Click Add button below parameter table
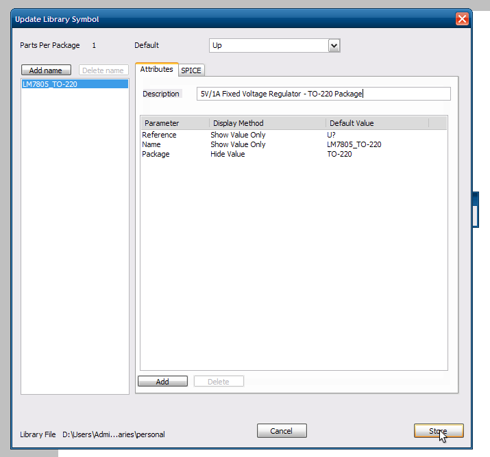Image resolution: width=490 pixels, height=457 pixels. pos(162,382)
